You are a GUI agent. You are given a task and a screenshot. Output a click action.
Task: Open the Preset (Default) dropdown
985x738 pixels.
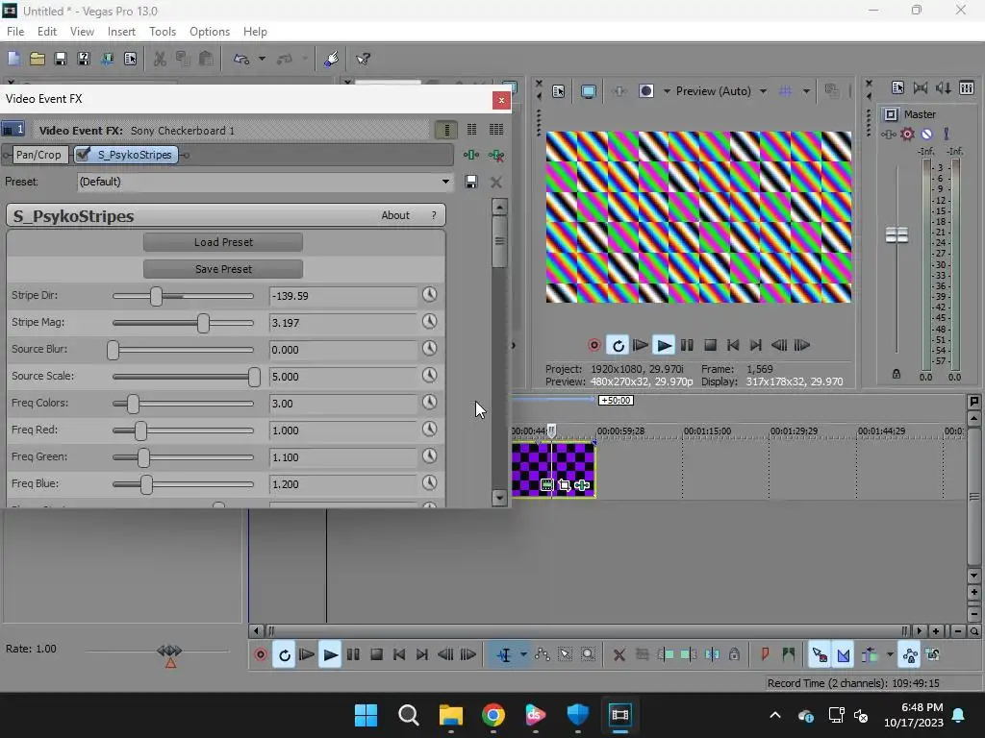[445, 182]
